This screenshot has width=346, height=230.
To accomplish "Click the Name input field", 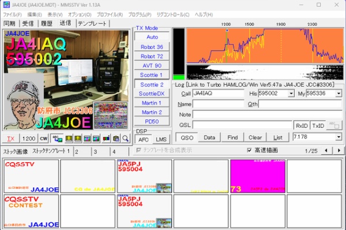I will tap(218, 104).
